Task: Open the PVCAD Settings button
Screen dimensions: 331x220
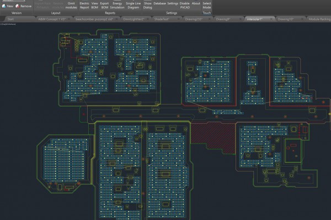Action: coord(173,3)
